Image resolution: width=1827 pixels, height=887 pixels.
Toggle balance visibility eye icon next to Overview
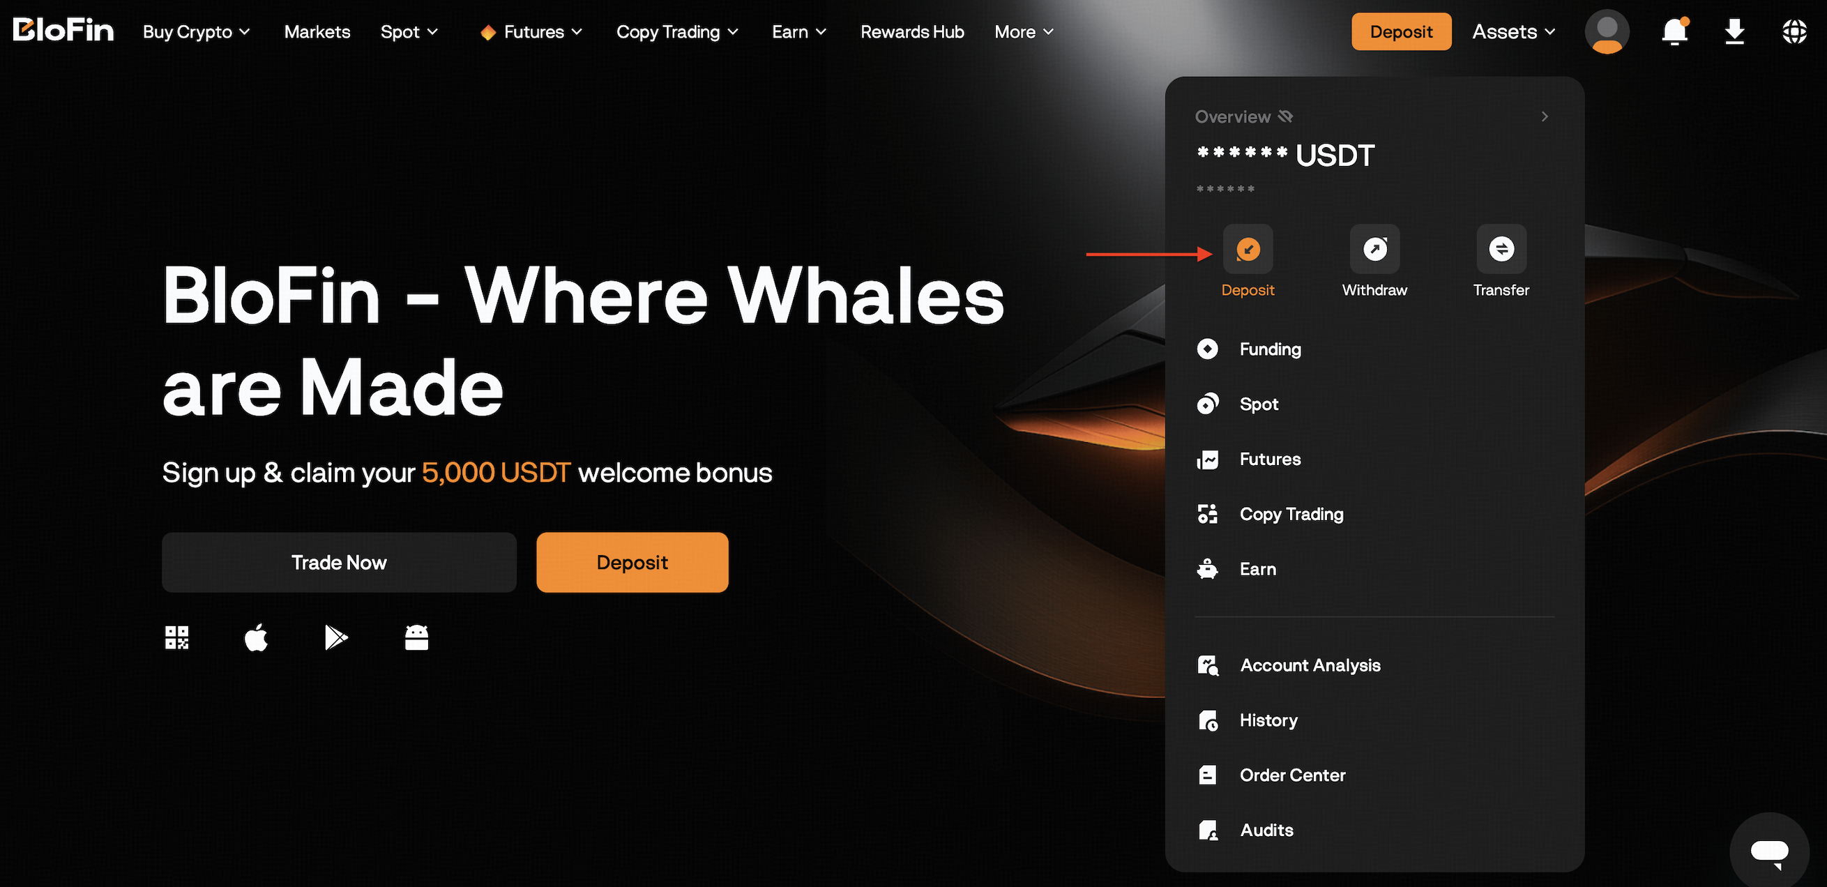(x=1285, y=116)
